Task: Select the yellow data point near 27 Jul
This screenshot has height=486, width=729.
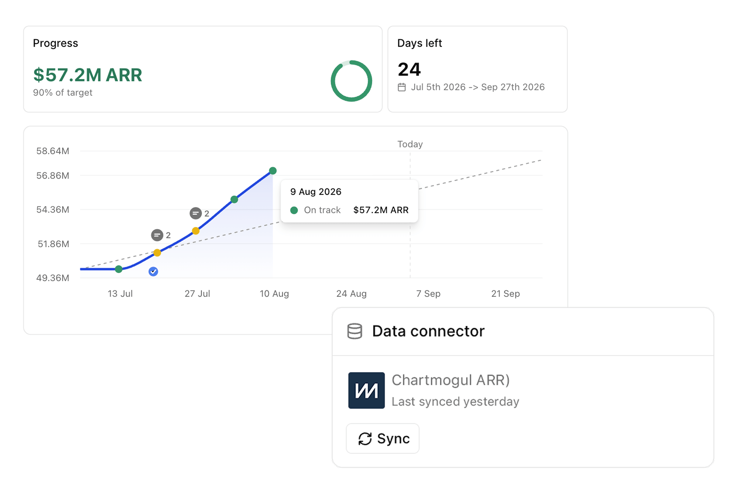Action: [x=196, y=231]
